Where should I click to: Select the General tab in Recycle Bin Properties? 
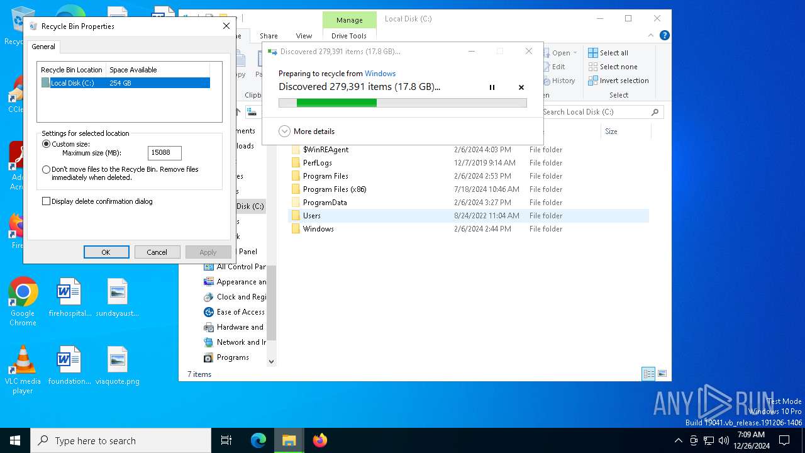[x=43, y=47]
